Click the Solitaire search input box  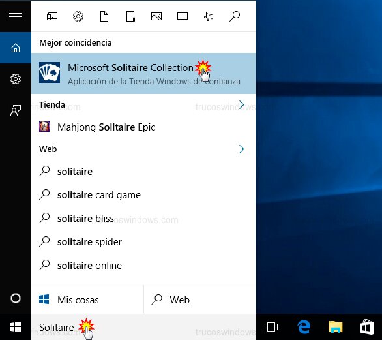tap(143, 327)
